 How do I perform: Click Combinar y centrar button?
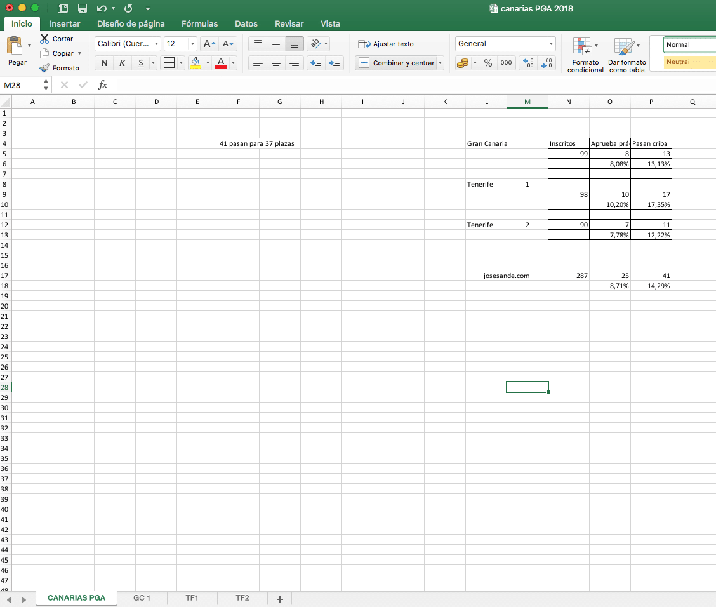pyautogui.click(x=396, y=63)
